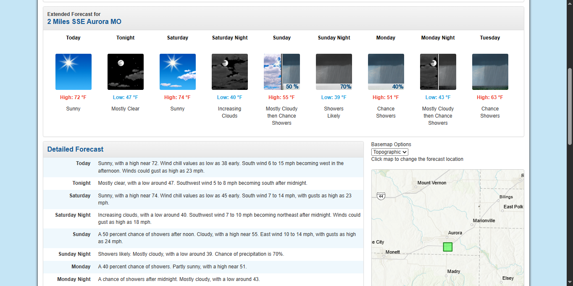Click Tuesday's chance showers icon
This screenshot has width=573, height=286.
pos(490,72)
